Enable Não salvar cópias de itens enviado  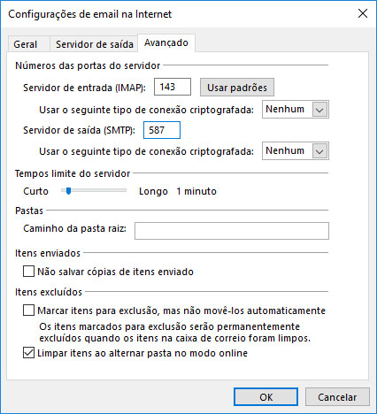coord(28,272)
